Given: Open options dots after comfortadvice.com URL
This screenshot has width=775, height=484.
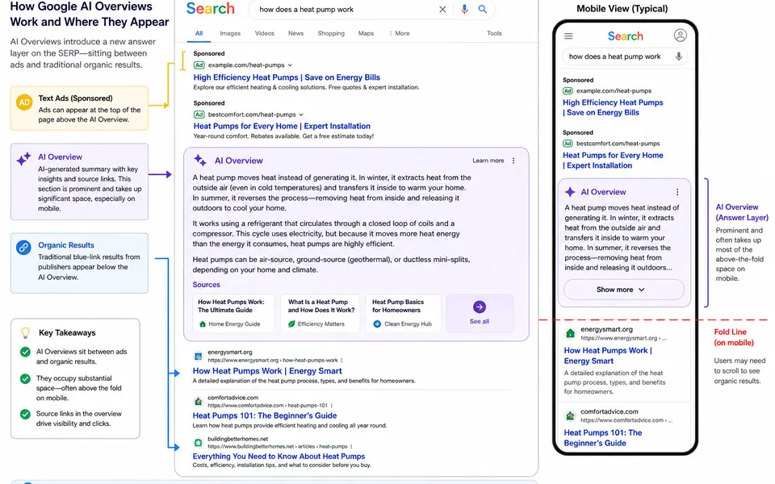Looking at the screenshot, I should [x=331, y=405].
